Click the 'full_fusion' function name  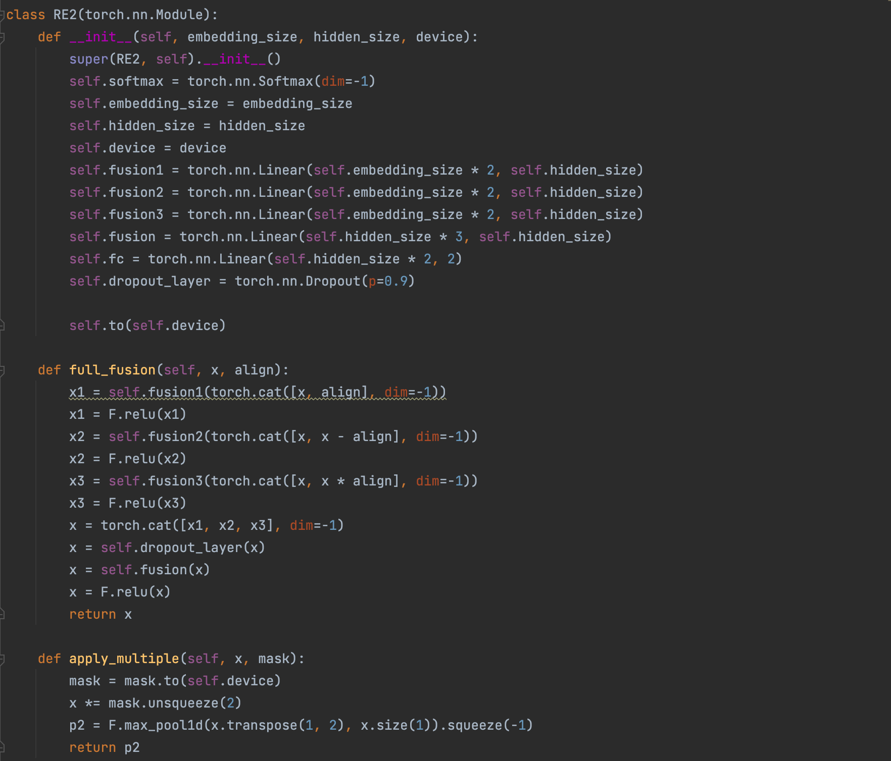point(112,370)
